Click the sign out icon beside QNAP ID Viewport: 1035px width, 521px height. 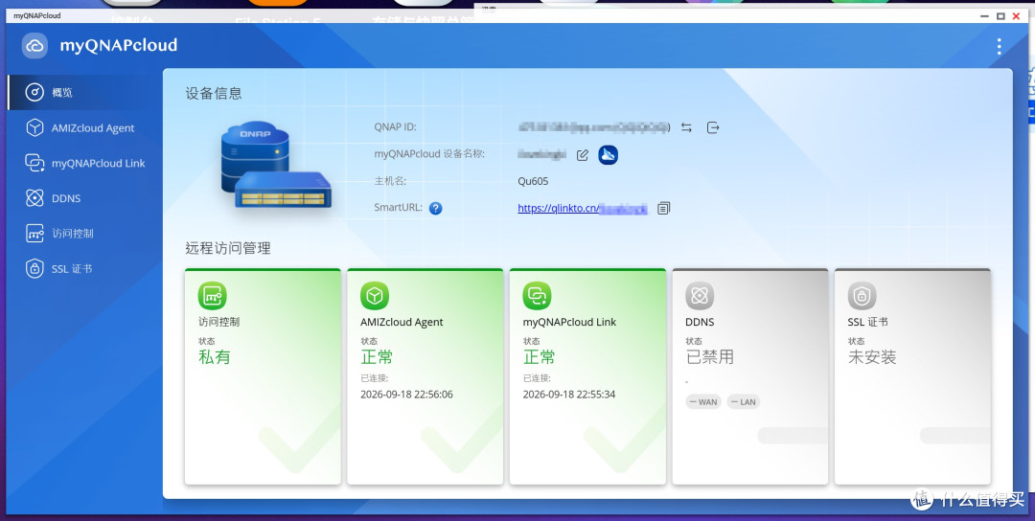coord(713,127)
